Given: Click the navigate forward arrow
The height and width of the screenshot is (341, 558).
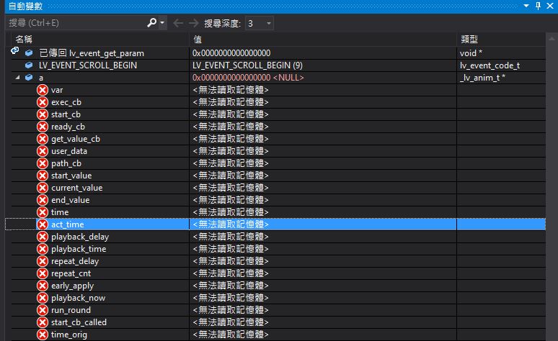Looking at the screenshot, I should [194, 23].
